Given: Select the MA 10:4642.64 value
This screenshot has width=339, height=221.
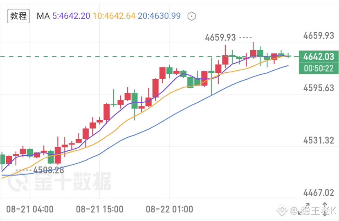Looking at the screenshot, I should click(x=114, y=16).
